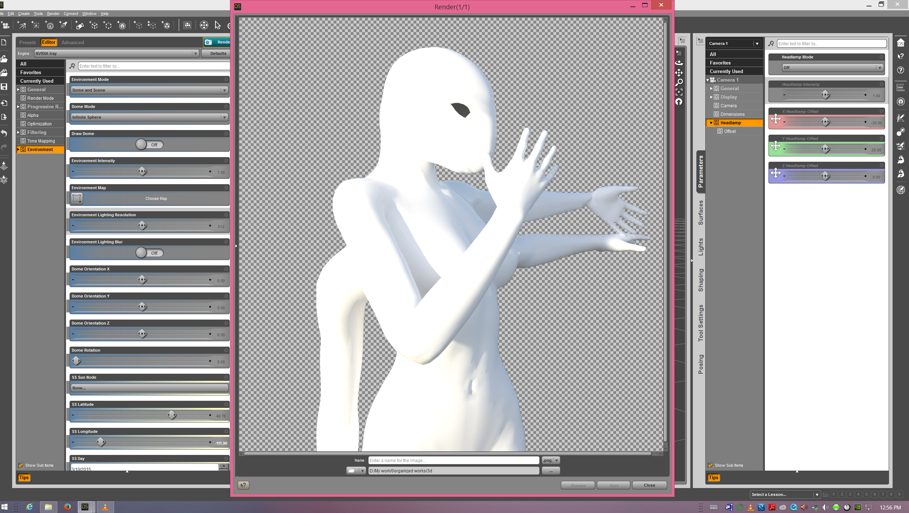Open the Headlamp Mode dropdown
The height and width of the screenshot is (513, 909).
(x=832, y=68)
